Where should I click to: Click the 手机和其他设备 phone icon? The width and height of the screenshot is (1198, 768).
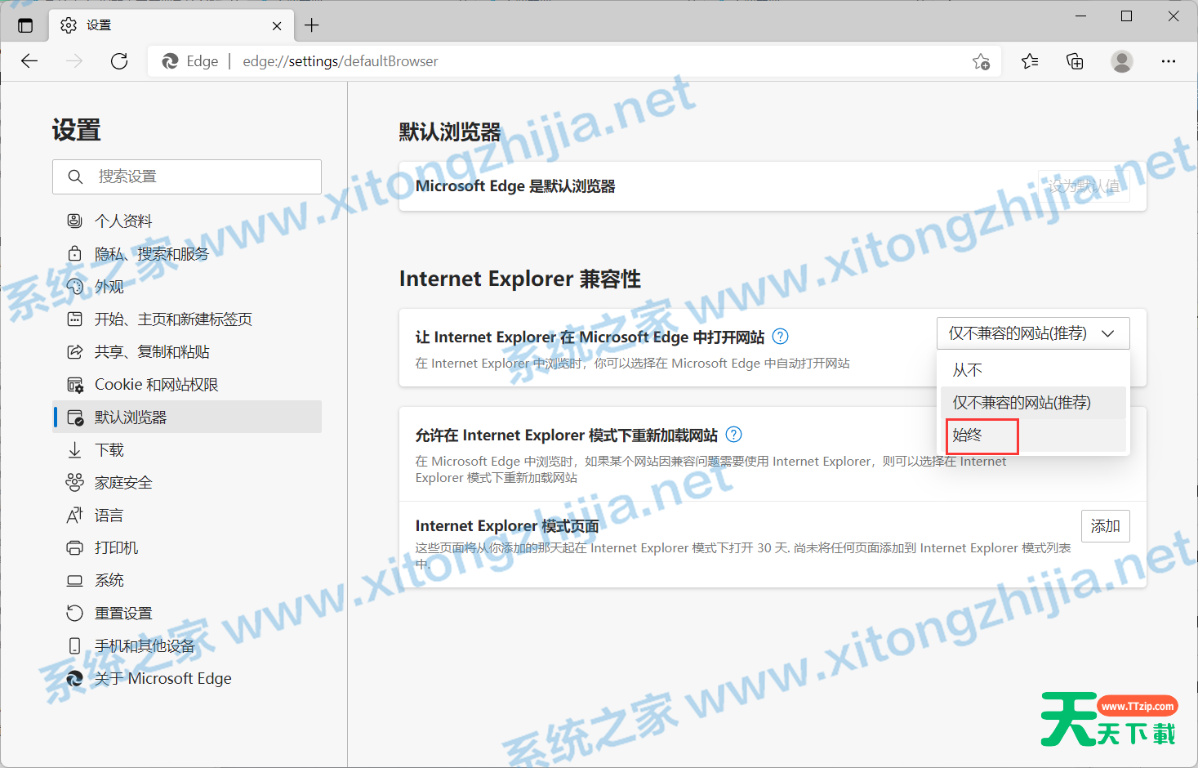[x=74, y=645]
